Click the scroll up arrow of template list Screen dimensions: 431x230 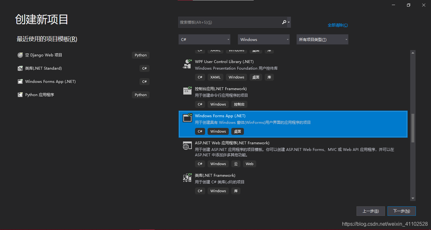pyautogui.click(x=413, y=53)
